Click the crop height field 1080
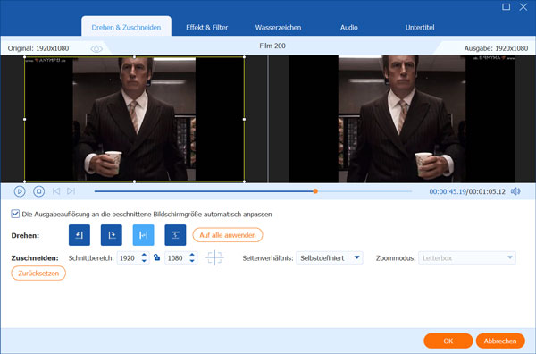The height and width of the screenshot is (354, 536). (x=177, y=257)
